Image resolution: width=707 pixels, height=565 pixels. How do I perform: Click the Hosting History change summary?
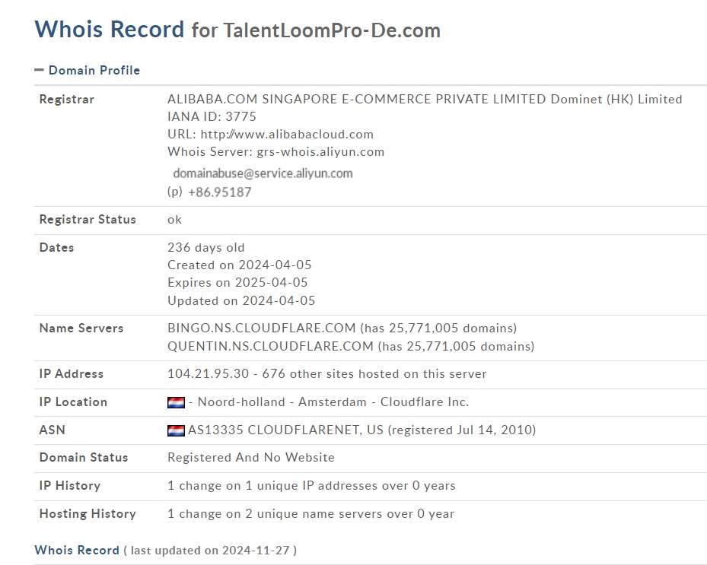click(311, 513)
